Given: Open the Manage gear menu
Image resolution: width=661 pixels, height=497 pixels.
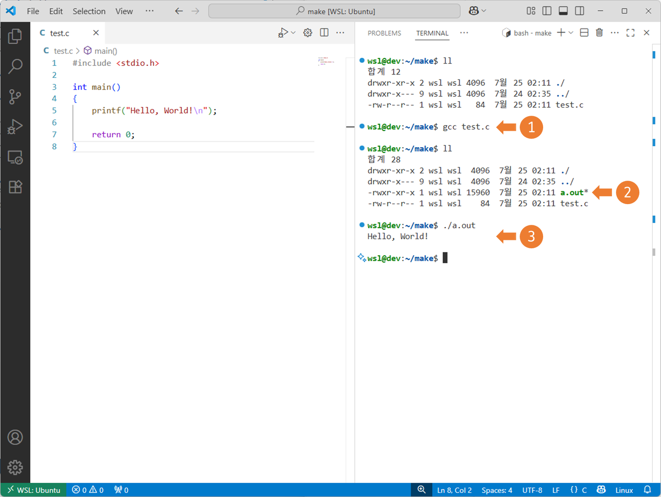Looking at the screenshot, I should click(x=15, y=467).
